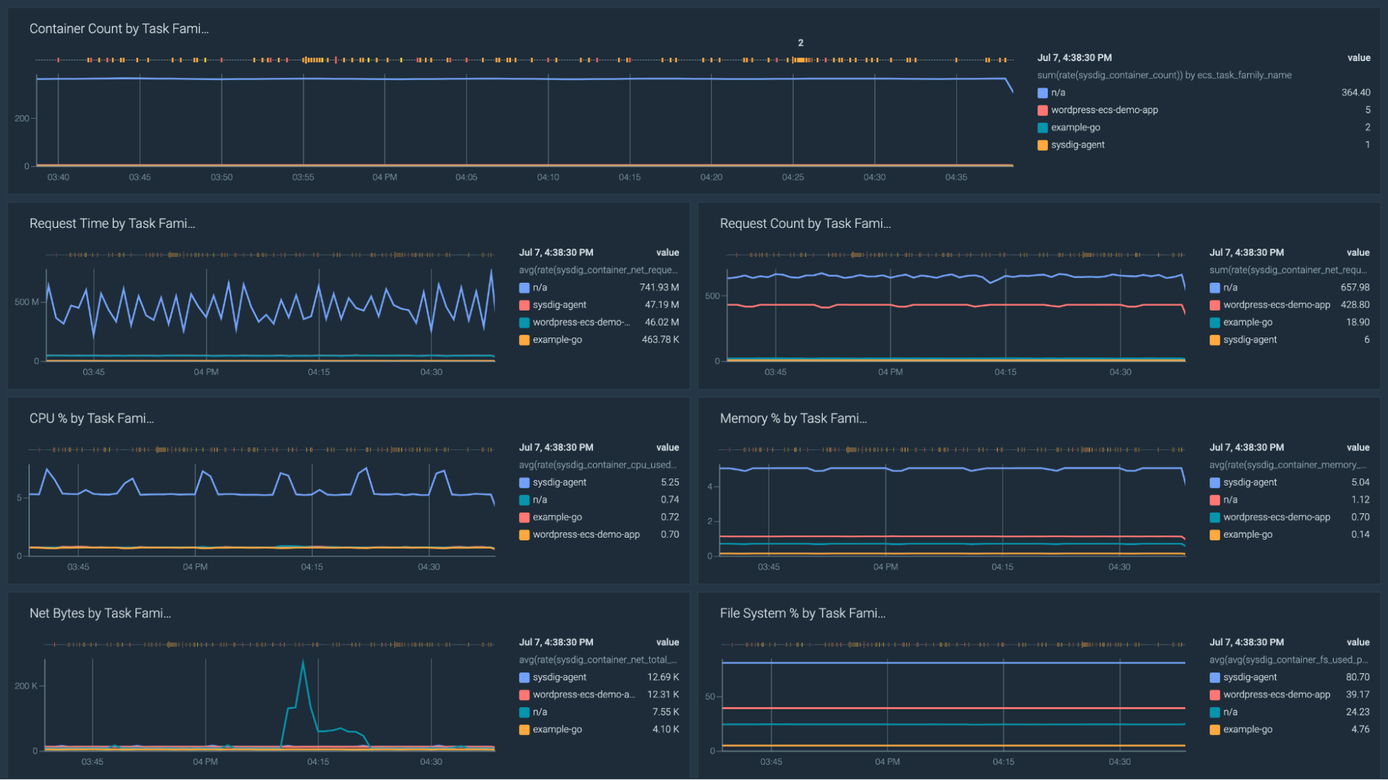The height and width of the screenshot is (780, 1388).
Task: Click orange sysdig-agent swatch in Container Count legend
Action: (1042, 145)
